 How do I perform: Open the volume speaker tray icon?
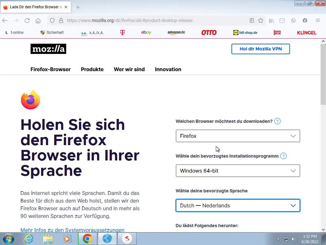point(294,239)
